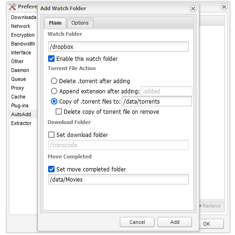Cancel adding the watch folder
The image size is (235, 235).
click(x=137, y=222)
